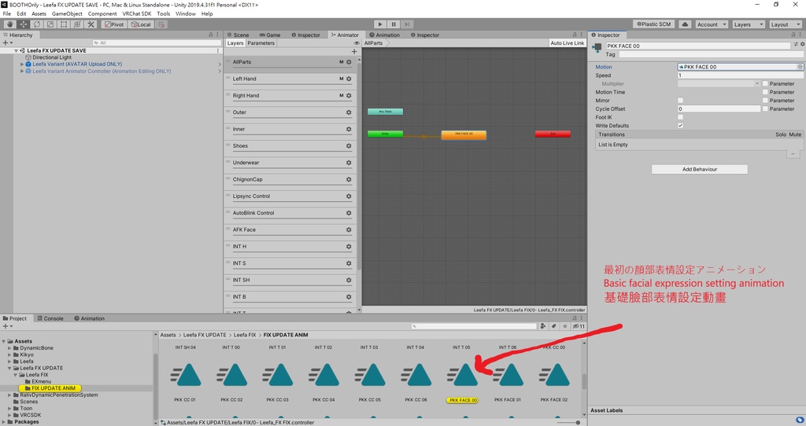
Task: Select the Rotate tool
Action: click(x=37, y=24)
